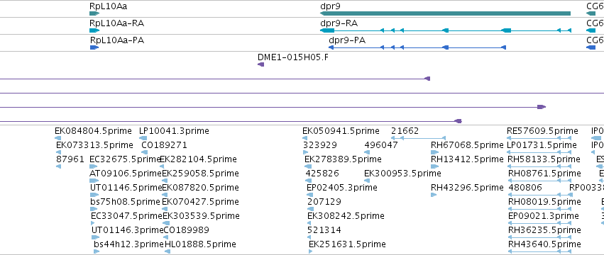Select the EP02405.3prime label
The height and width of the screenshot is (255, 604).
pyautogui.click(x=341, y=188)
